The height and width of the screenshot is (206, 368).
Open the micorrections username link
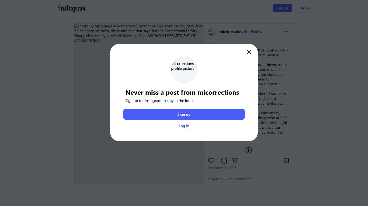point(231,32)
